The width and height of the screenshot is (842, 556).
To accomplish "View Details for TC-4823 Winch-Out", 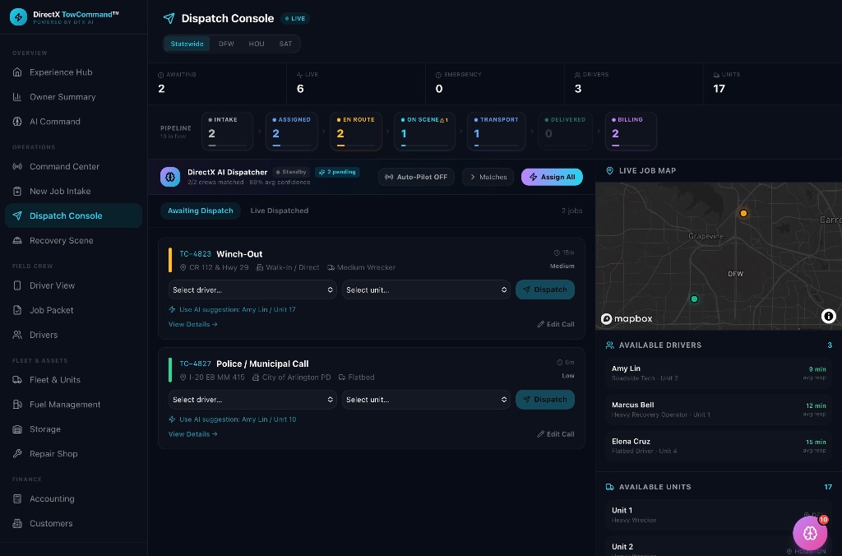I will pyautogui.click(x=192, y=324).
